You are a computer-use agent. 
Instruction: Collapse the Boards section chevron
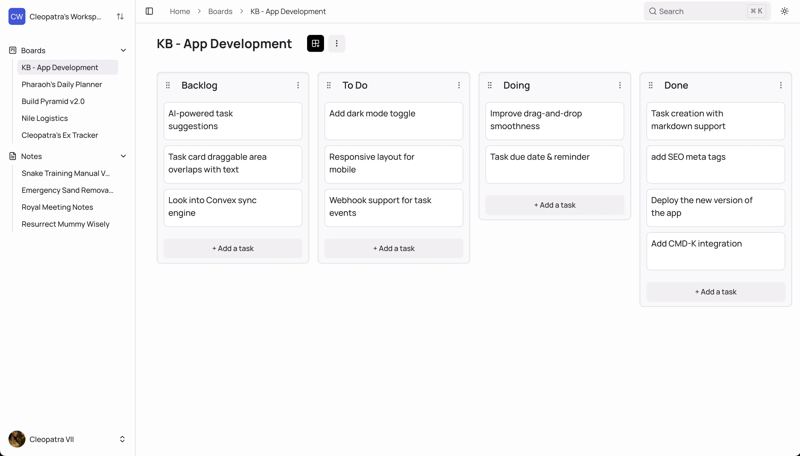[x=123, y=50]
